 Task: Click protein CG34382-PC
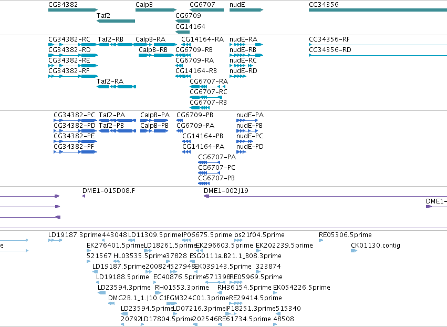point(75,120)
